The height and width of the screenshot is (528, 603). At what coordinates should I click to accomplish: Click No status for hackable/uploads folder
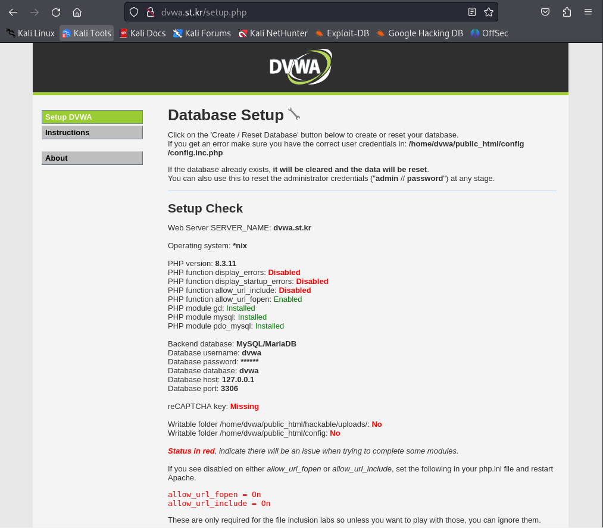point(377,424)
